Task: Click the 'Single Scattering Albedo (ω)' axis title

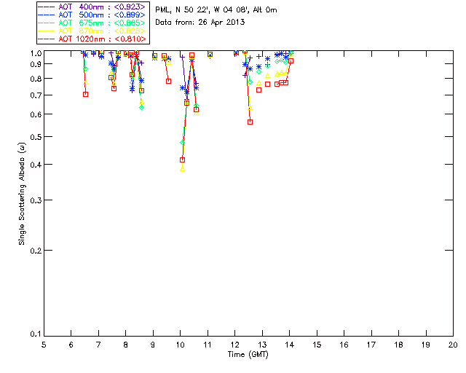Action: [x=22, y=194]
